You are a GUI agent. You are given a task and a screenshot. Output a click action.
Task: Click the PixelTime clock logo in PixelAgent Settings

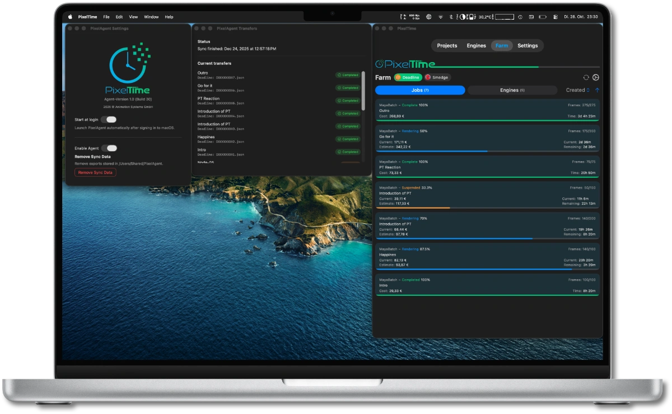[128, 64]
